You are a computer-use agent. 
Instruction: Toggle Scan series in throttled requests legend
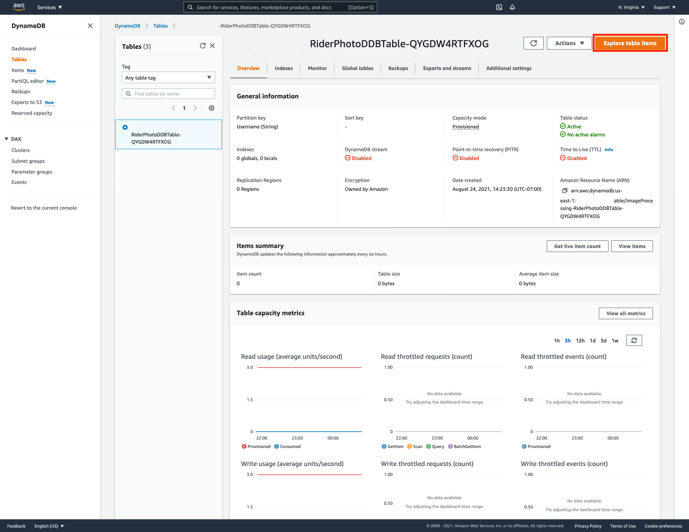(415, 446)
